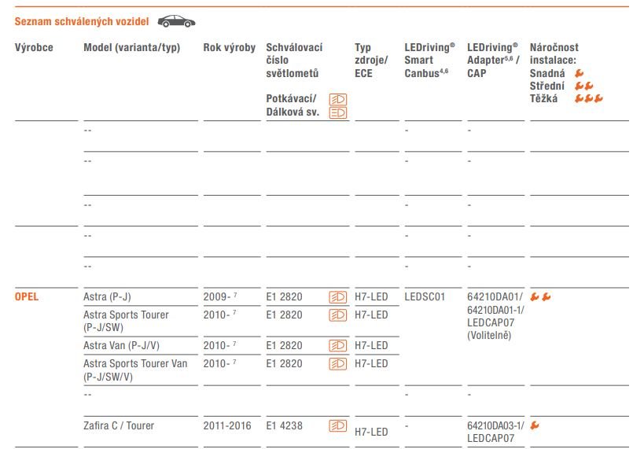The image size is (633, 449).
Task: Click headlight icon in the Zafira C row
Action: coord(337,426)
